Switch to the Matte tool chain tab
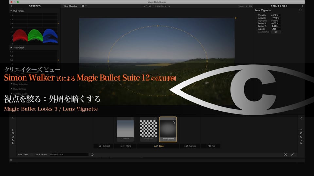The height and width of the screenshot is (176, 314). coord(126,146)
